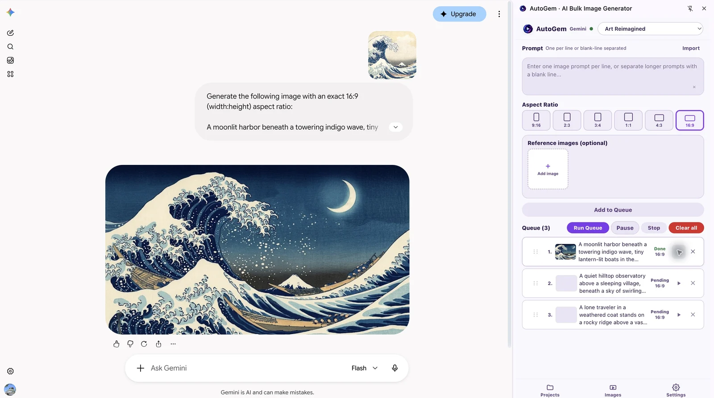Select the 3:4 aspect ratio

point(598,120)
